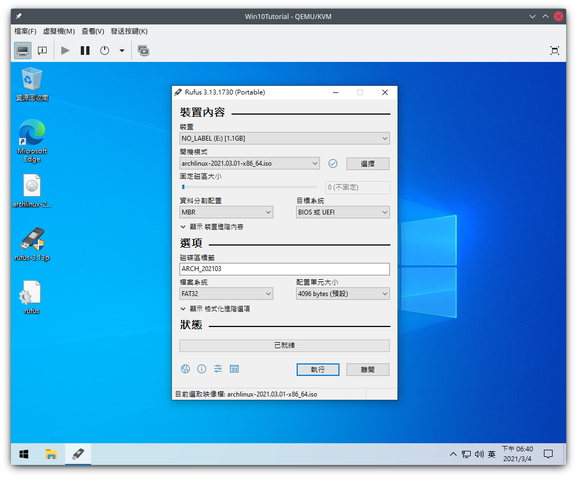The height and width of the screenshot is (478, 577).
Task: Open the notification center icon
Action: pyautogui.click(x=548, y=454)
